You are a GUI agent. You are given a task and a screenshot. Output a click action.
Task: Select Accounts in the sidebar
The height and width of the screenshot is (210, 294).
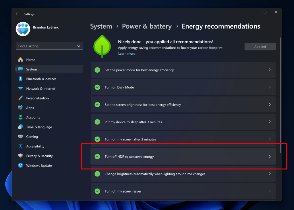click(x=33, y=117)
